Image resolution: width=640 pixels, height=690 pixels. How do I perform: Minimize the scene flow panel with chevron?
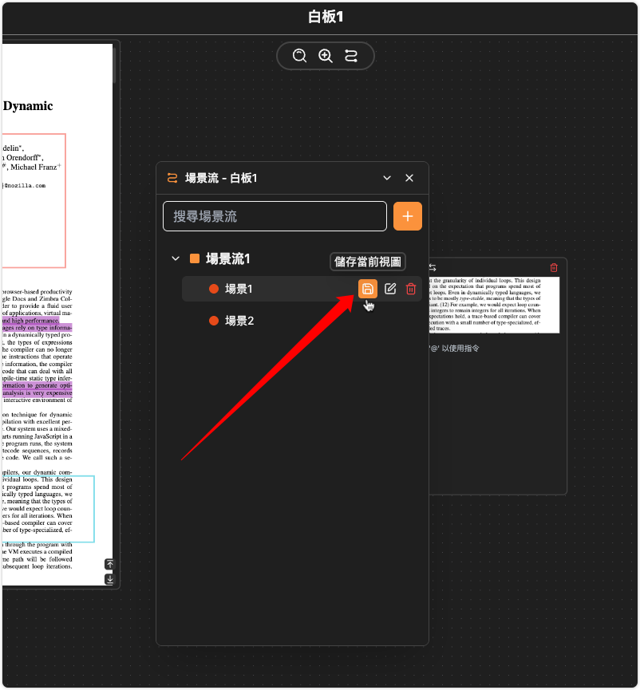(387, 178)
